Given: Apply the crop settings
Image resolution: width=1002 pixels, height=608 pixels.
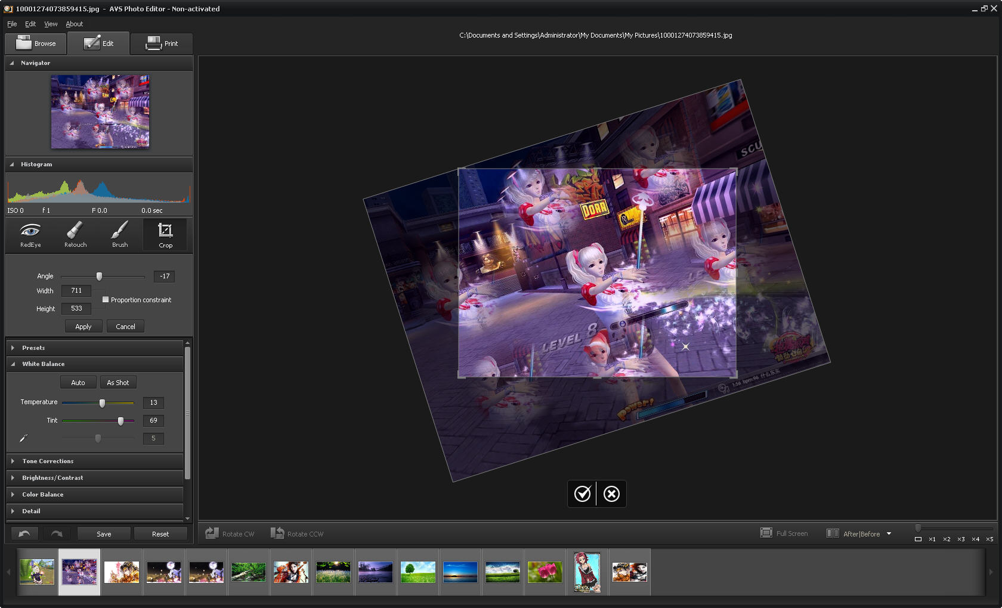Looking at the screenshot, I should pyautogui.click(x=83, y=327).
